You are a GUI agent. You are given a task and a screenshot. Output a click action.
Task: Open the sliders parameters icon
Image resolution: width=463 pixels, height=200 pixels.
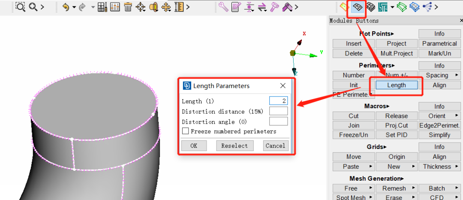114,7
